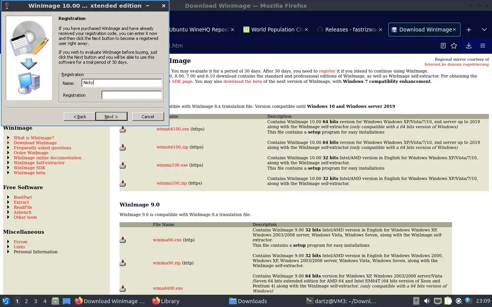Open the winima100.exe download link
Screen dimensions: 492x307
coord(172,165)
